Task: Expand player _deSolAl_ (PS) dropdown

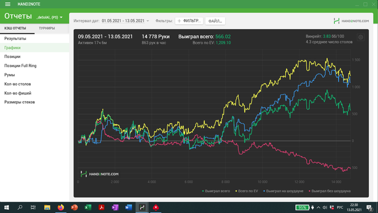Action: pyautogui.click(x=50, y=17)
